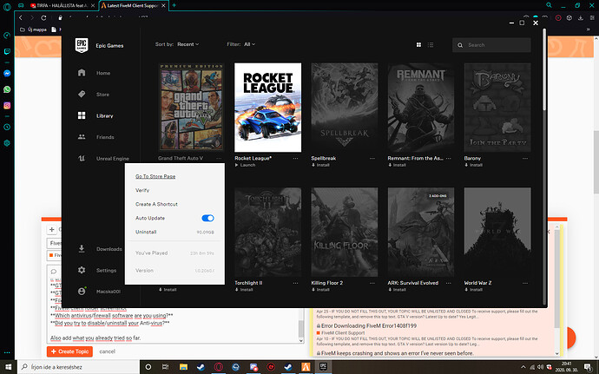Open the Friends list in sidebar

[106, 137]
